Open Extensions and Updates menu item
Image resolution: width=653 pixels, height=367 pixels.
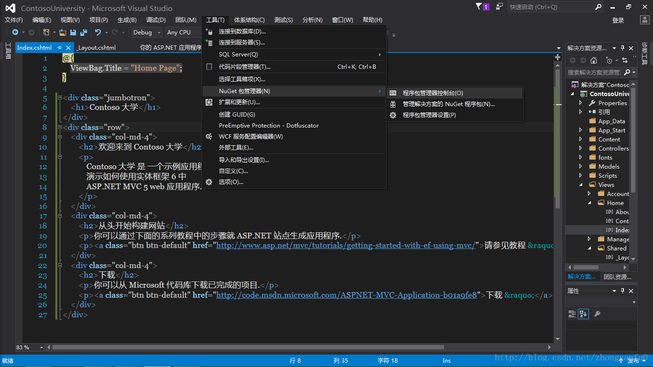[294, 102]
